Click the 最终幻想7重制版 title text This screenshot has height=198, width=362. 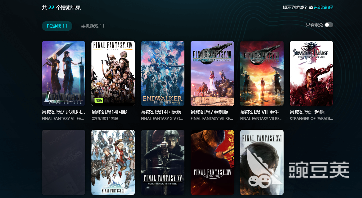[x=210, y=112]
